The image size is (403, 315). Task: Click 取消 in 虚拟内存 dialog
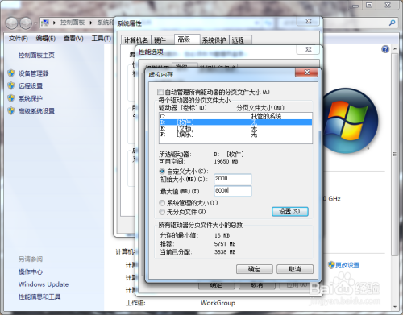(x=295, y=269)
